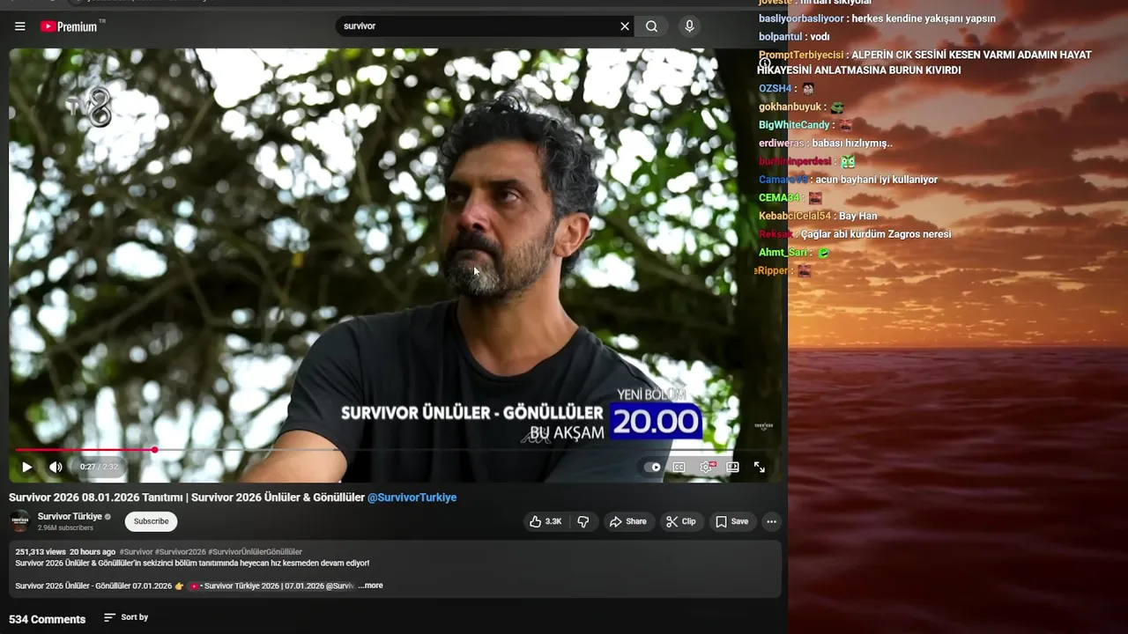Click chat username Ahmt_Sari
This screenshot has width=1128, height=634.
(783, 253)
